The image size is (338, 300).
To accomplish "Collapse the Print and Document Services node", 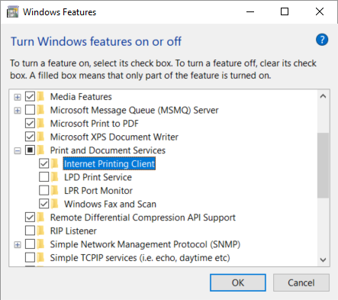I will [18, 150].
